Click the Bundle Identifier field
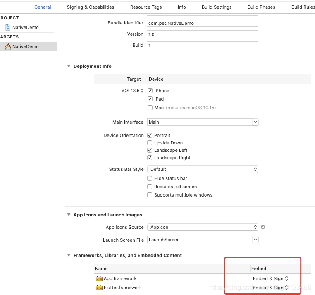This screenshot has height=295, width=315. 203,23
